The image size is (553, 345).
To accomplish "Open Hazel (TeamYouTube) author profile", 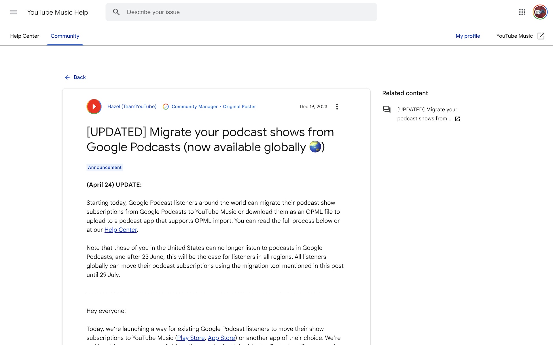I will [132, 107].
